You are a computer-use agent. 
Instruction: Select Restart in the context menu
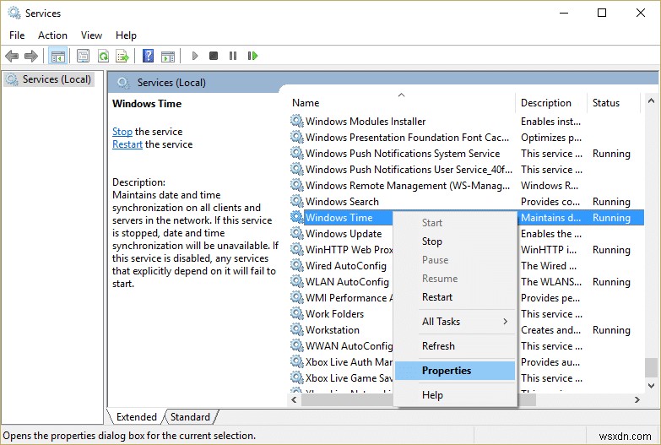tap(437, 297)
